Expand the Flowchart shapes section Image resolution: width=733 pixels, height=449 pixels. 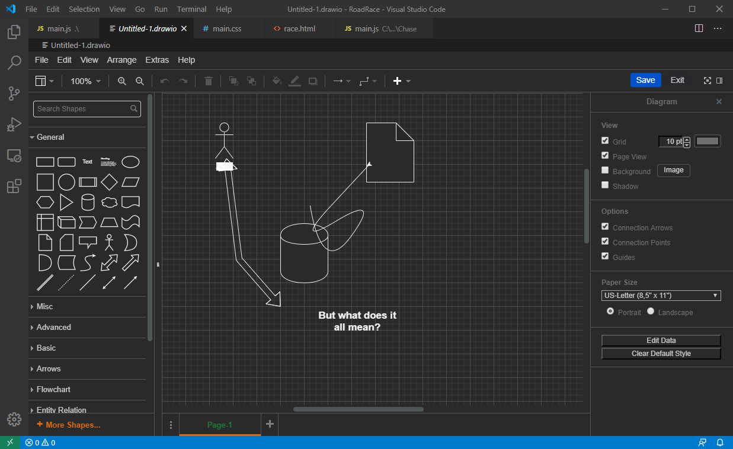[53, 389]
